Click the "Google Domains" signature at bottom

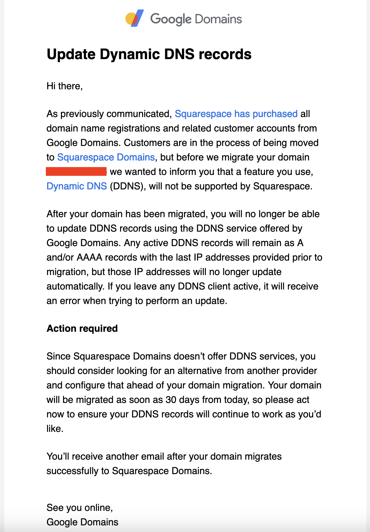tap(82, 522)
